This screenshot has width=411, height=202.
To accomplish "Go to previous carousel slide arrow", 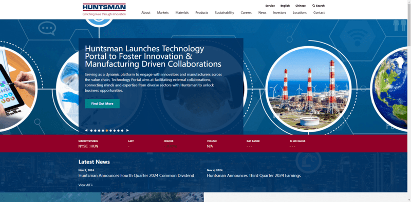I will [x=86, y=130].
